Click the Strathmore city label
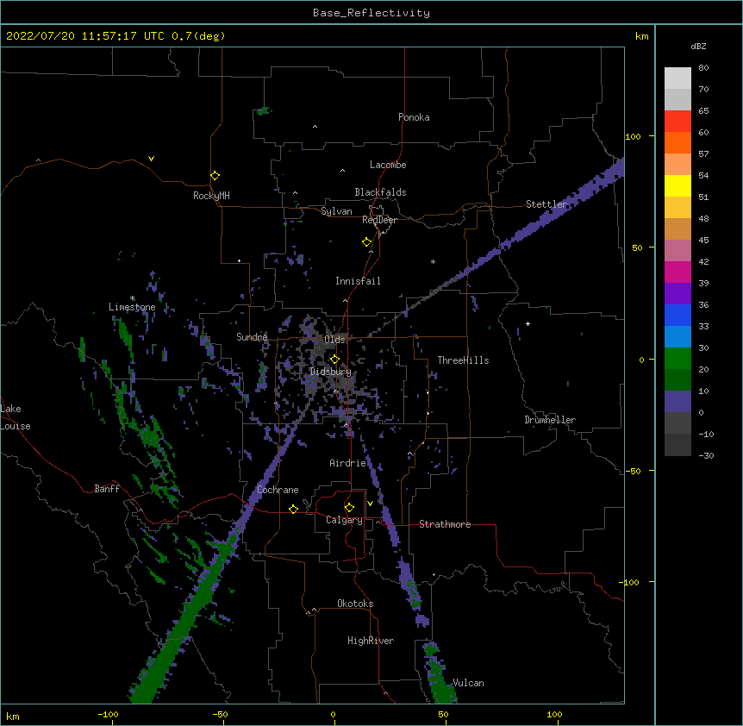 (445, 524)
